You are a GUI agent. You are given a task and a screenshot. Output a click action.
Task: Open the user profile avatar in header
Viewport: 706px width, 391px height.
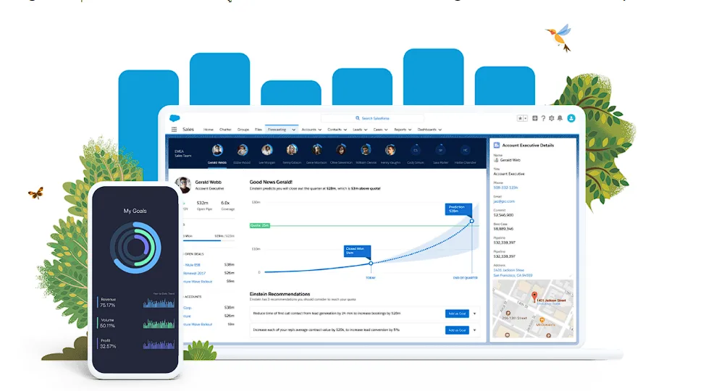(x=571, y=118)
